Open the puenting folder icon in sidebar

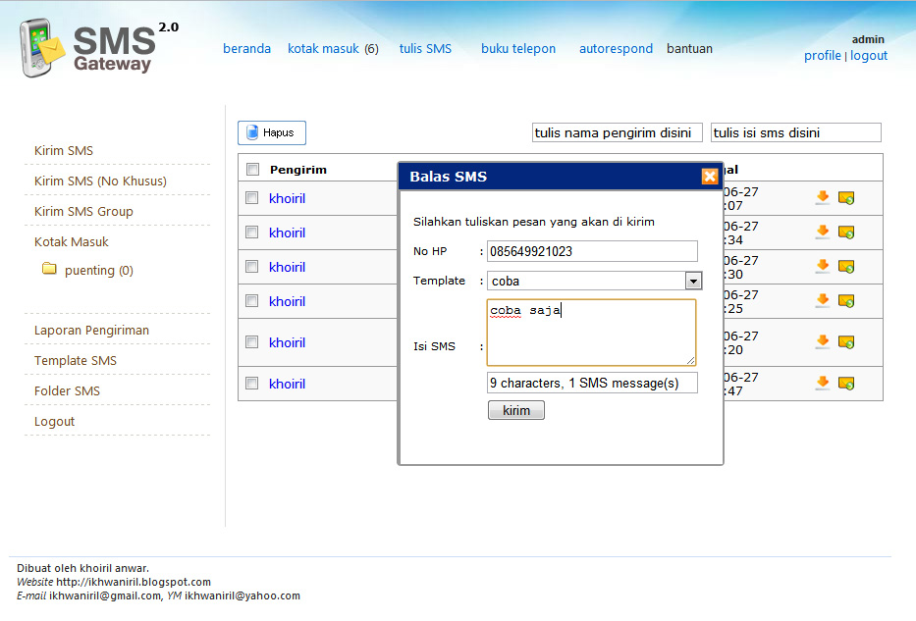click(49, 270)
